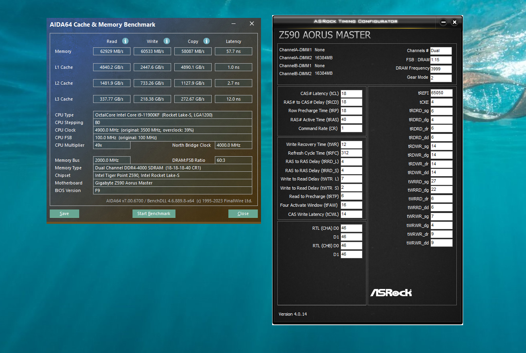Minimize the AIDA64 benchmark window
Viewport: 526px width, 353px height.
tap(233, 24)
